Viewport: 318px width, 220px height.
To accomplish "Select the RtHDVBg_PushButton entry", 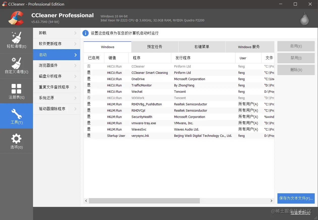I will click(x=179, y=104).
